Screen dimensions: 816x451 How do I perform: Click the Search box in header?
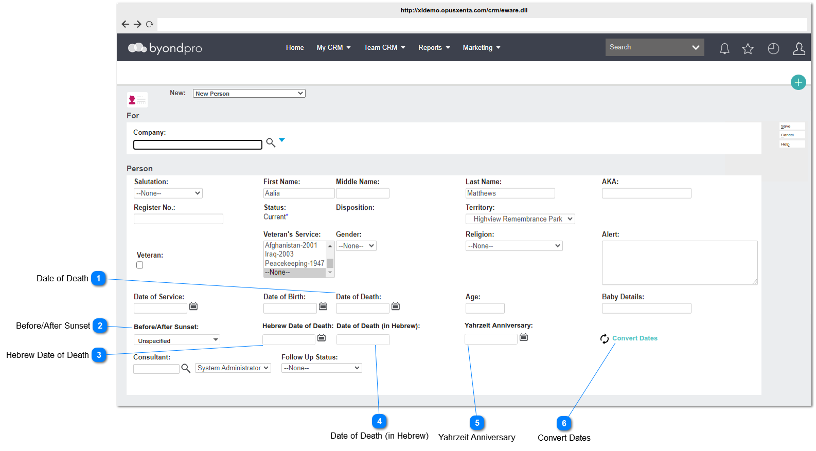(x=654, y=47)
